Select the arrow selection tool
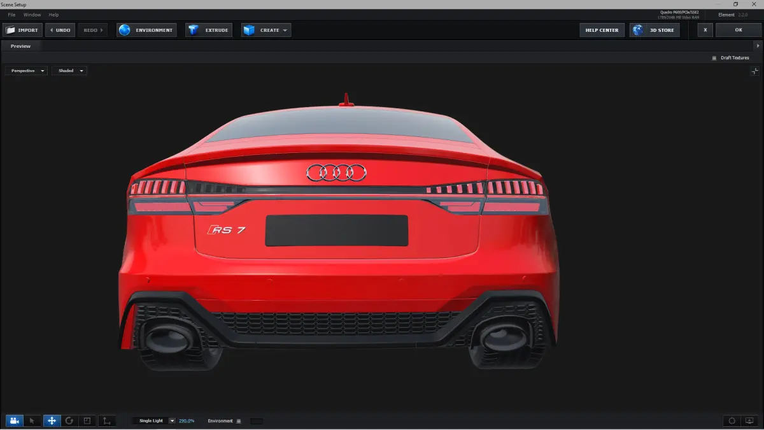 [x=32, y=420]
